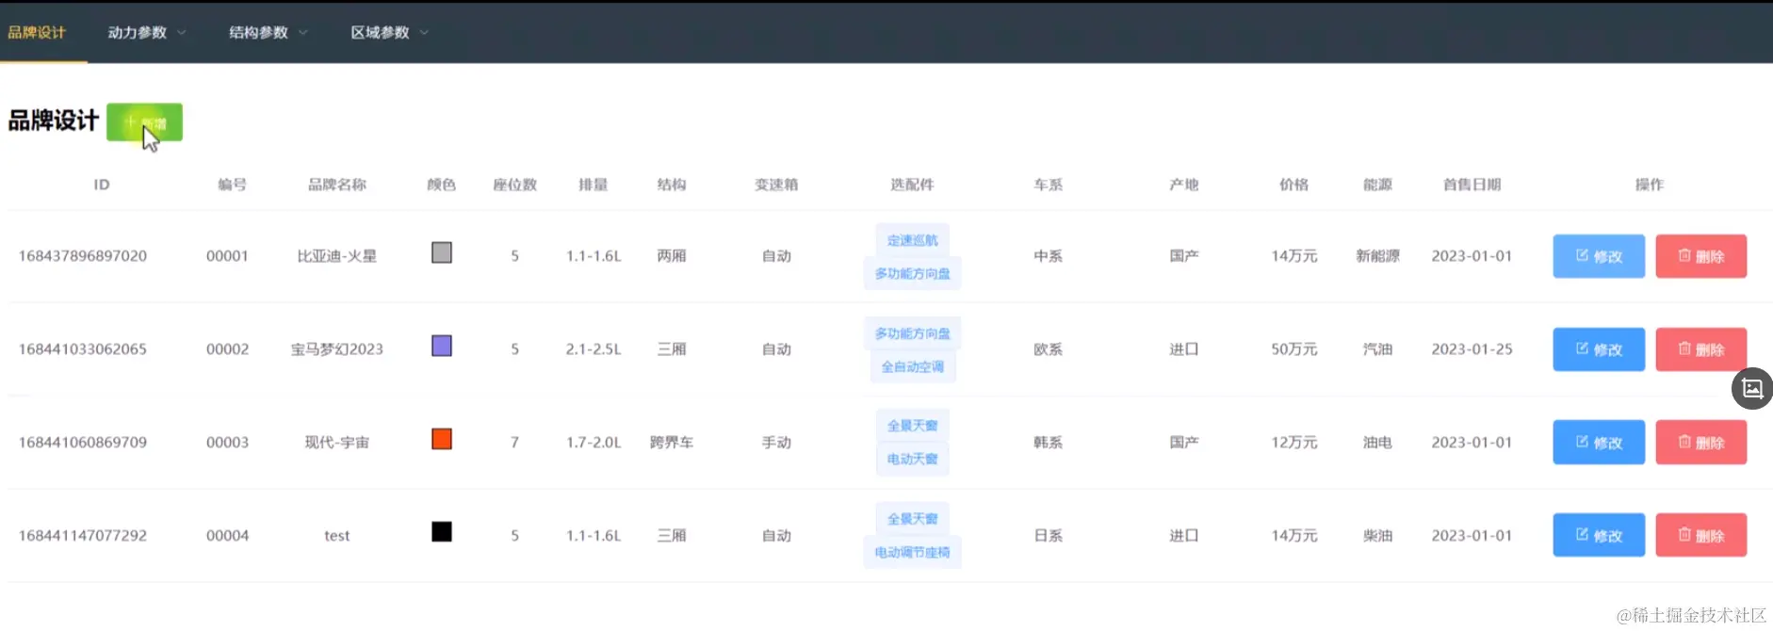Click 全景天窗 tag in test row

[913, 519]
